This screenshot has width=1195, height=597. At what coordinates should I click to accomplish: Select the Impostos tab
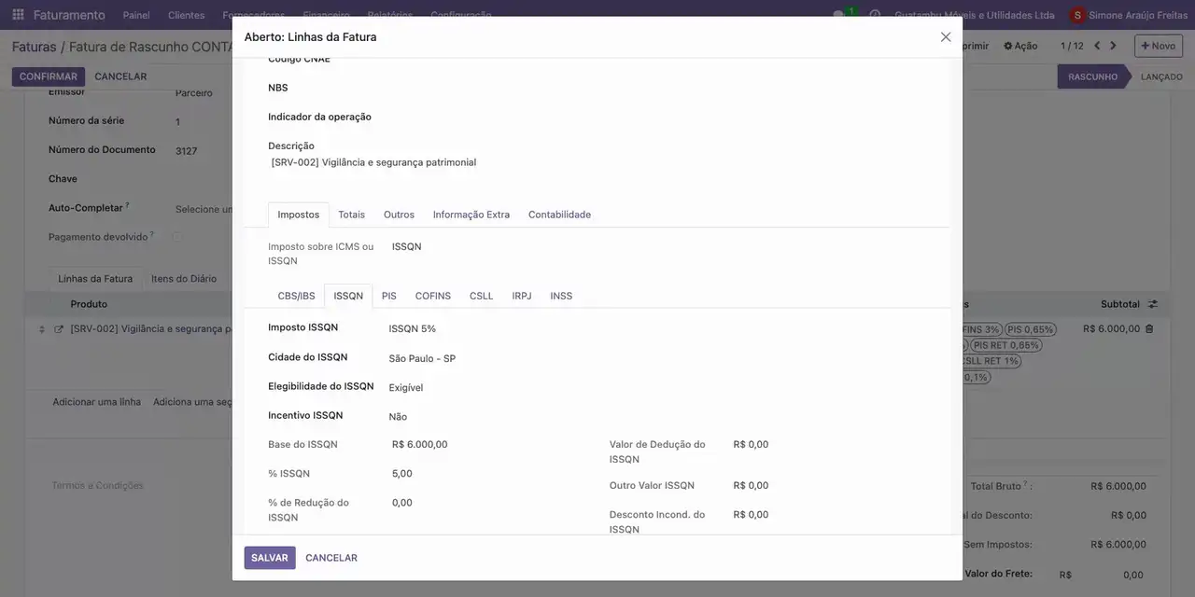click(x=299, y=215)
